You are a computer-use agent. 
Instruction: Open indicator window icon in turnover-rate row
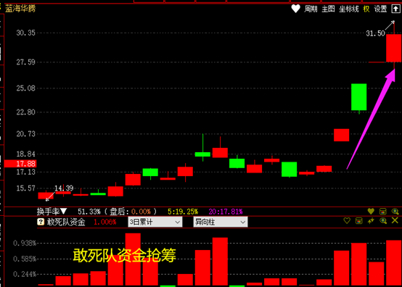coord(383,211)
